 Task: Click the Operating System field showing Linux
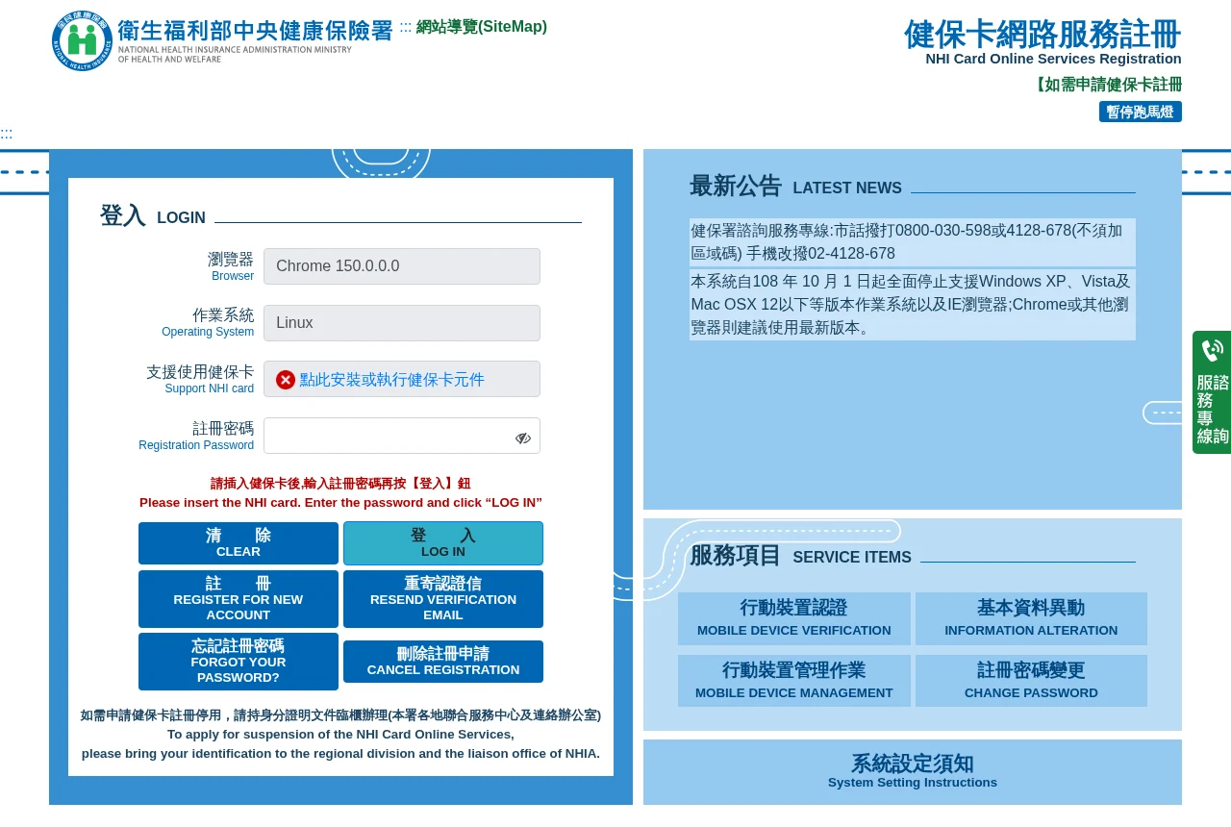tap(402, 323)
